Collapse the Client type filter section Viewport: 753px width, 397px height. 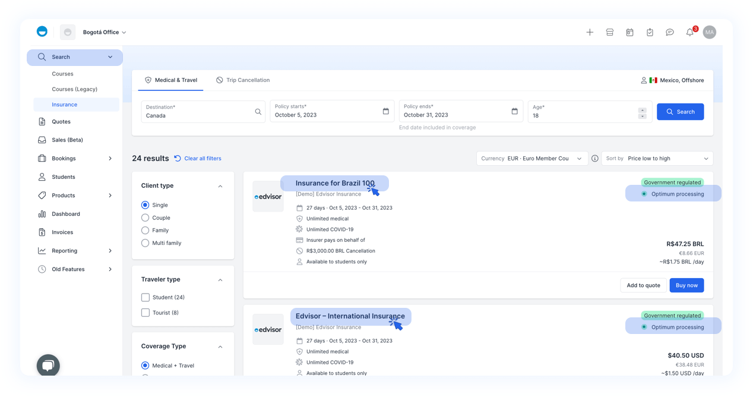coord(220,186)
